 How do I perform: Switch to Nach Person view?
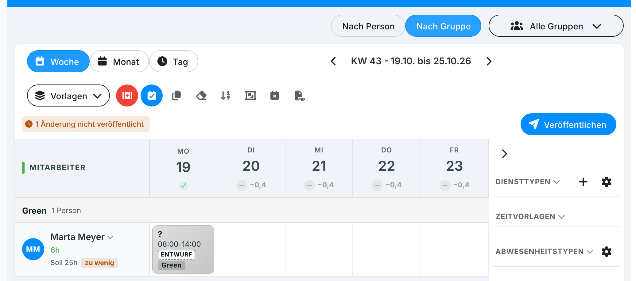coord(368,26)
